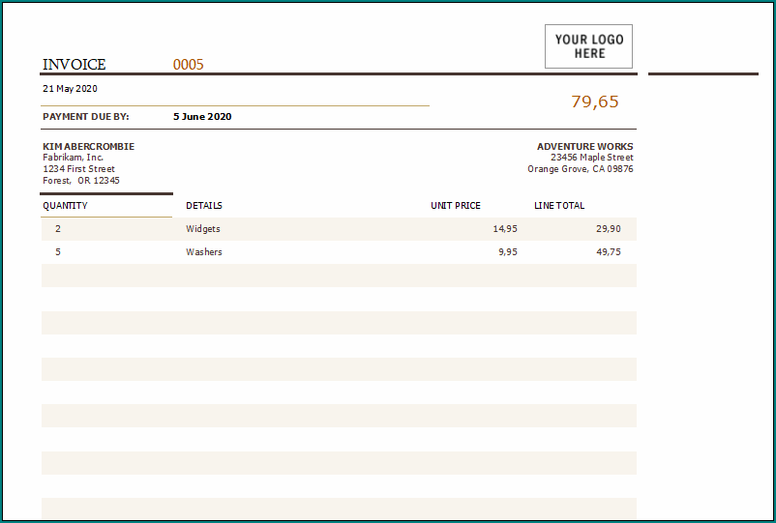Select quantity 5 in Washers row
Image resolution: width=776 pixels, height=523 pixels.
coord(58,252)
